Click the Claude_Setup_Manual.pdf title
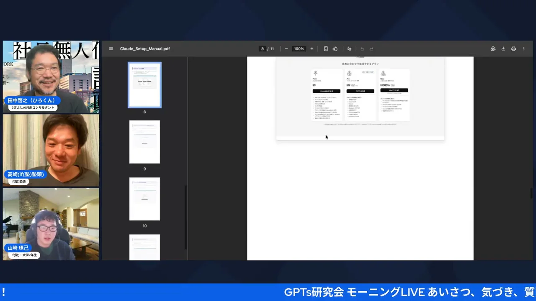 coord(145,49)
